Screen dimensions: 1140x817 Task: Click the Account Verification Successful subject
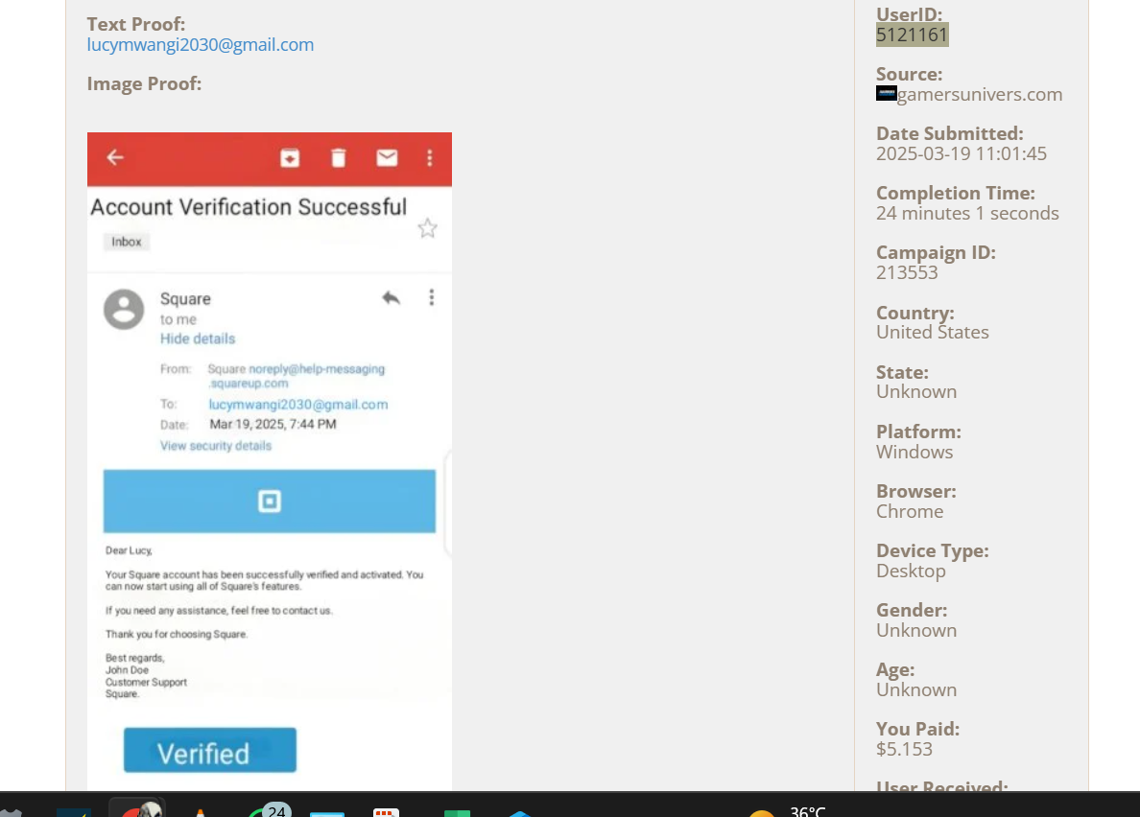click(249, 207)
